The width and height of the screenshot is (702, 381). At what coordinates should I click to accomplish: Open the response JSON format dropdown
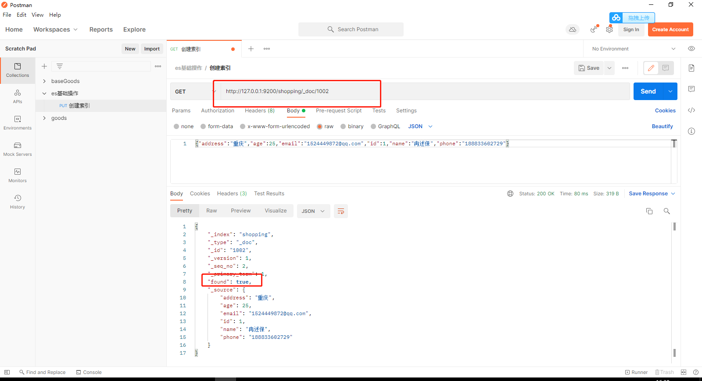click(313, 211)
